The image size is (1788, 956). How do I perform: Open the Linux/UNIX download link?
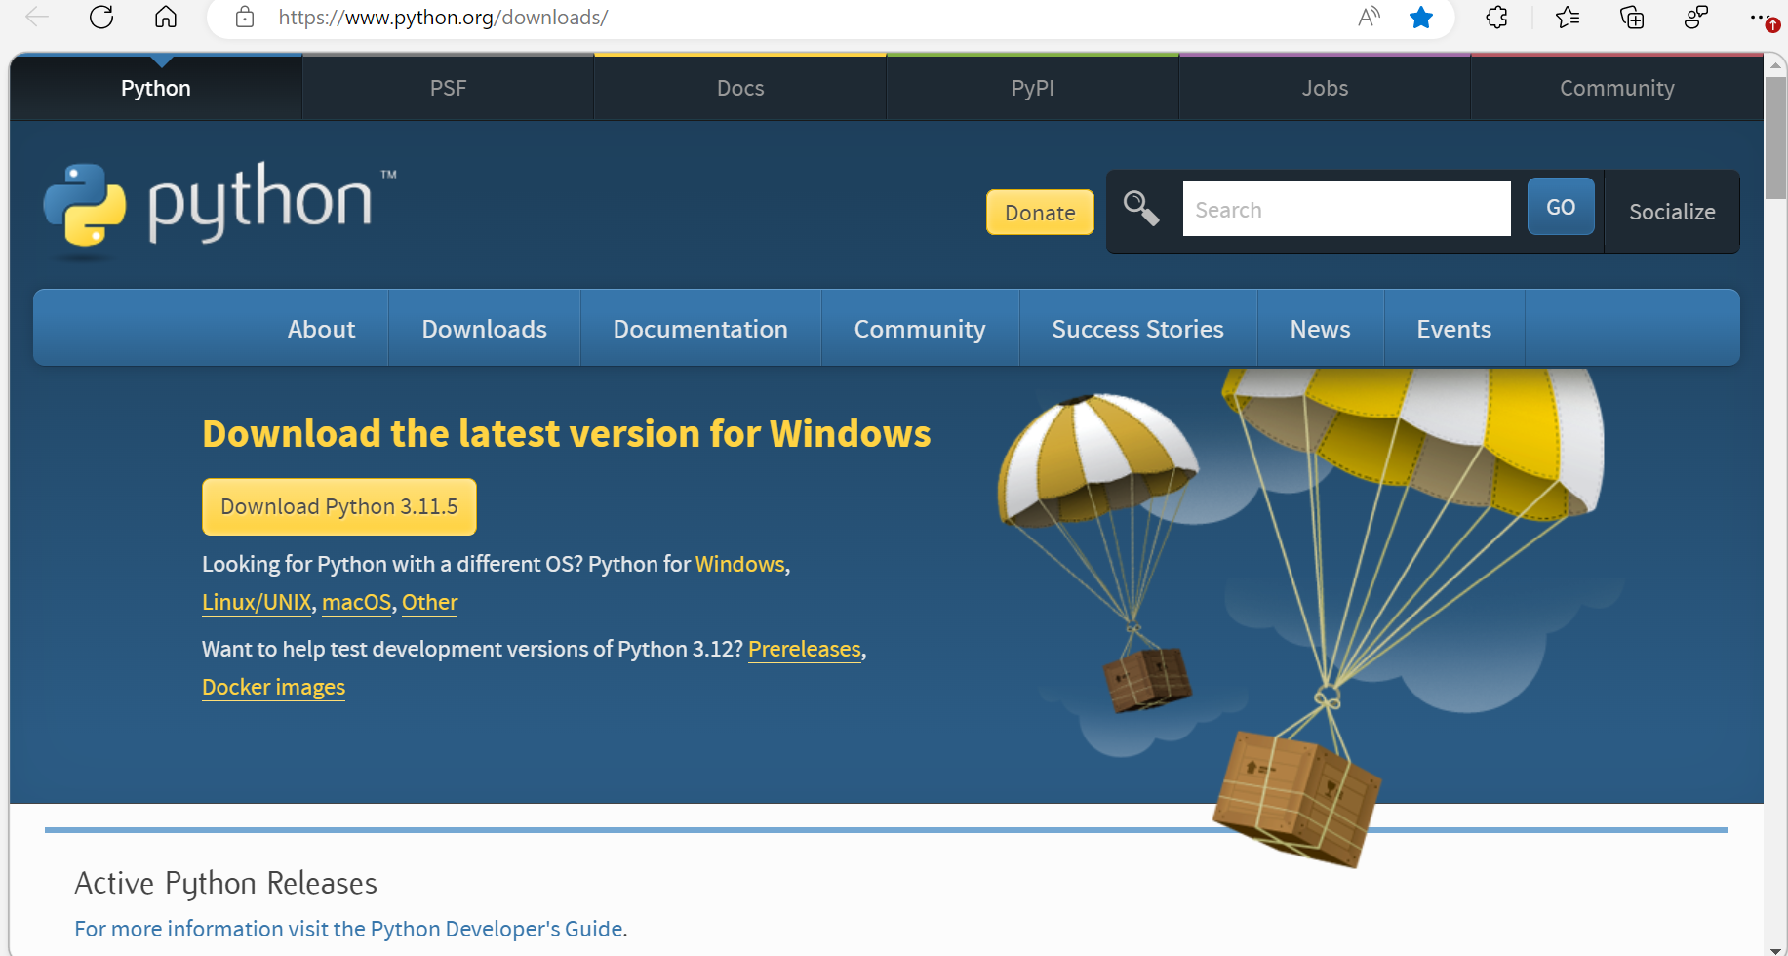[x=257, y=602]
